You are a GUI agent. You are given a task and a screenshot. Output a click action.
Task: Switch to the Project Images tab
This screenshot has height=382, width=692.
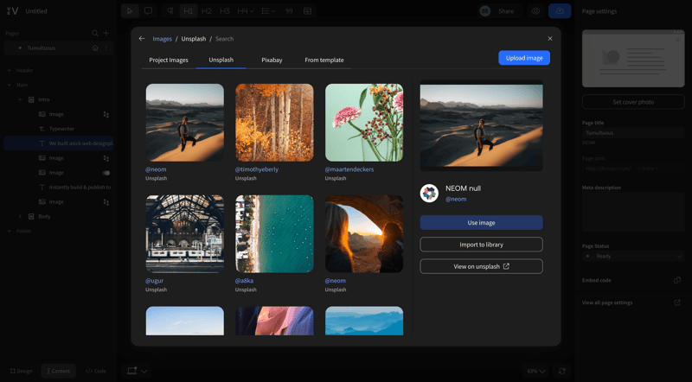tap(169, 60)
